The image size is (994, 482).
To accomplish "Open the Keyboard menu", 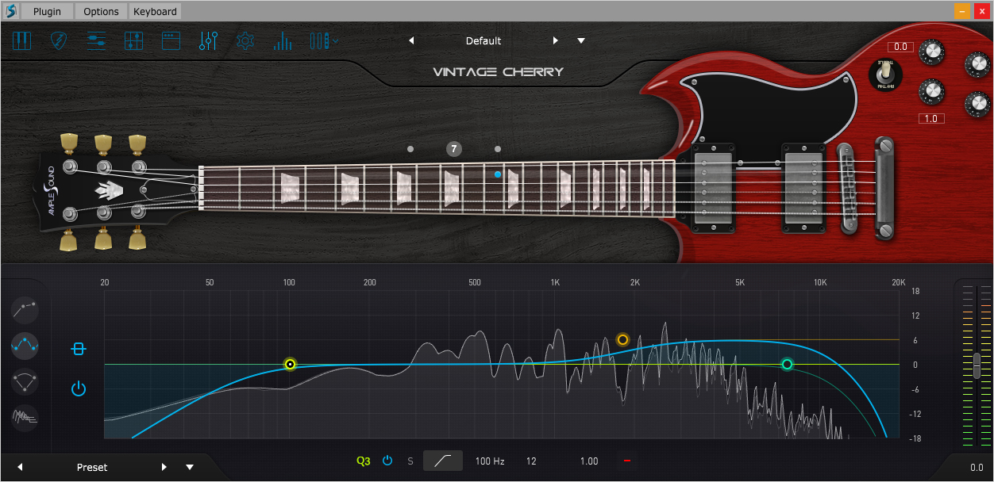I will pos(155,11).
